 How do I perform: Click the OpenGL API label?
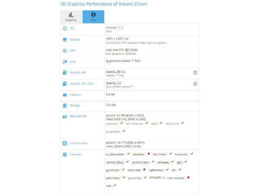78,72
